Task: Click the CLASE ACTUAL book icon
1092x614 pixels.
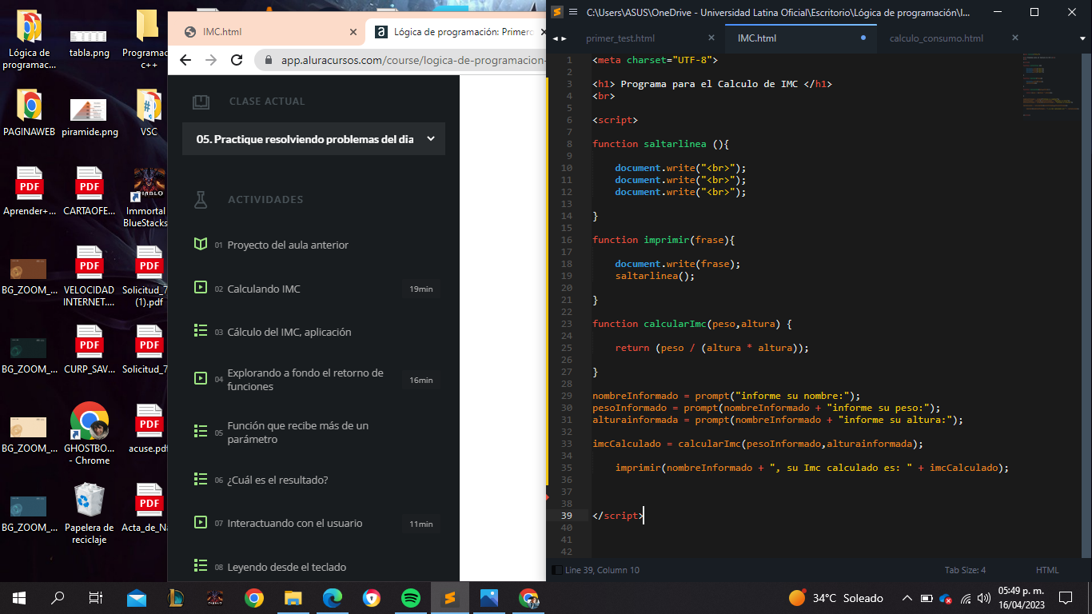Action: click(x=201, y=102)
